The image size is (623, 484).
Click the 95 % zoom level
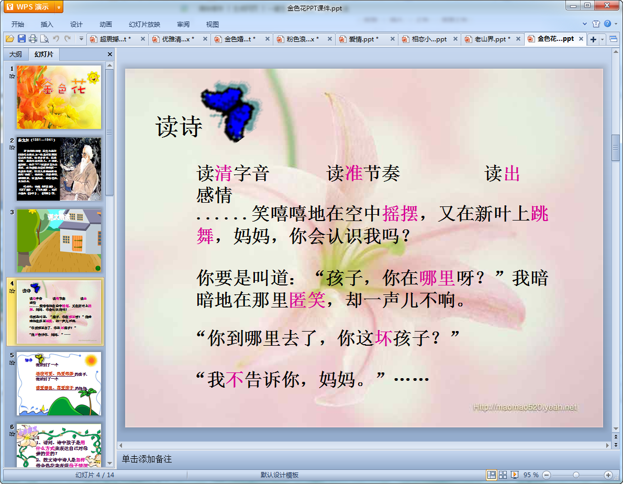pyautogui.click(x=531, y=475)
